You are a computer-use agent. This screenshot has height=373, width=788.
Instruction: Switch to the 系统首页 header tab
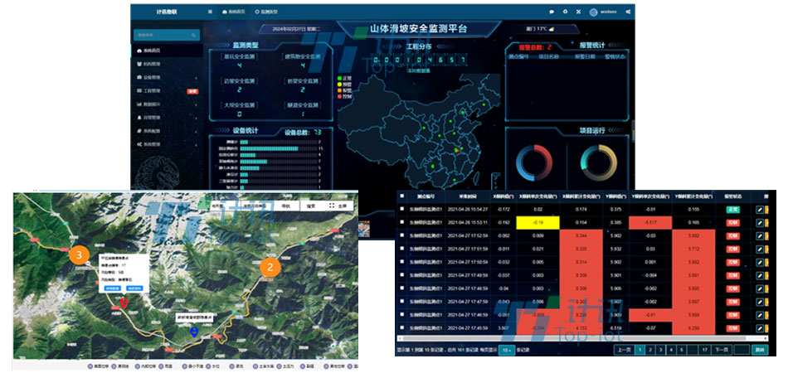[234, 12]
